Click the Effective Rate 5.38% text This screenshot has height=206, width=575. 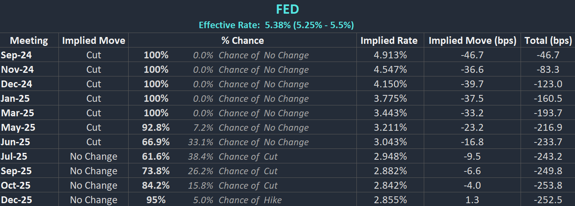pos(276,25)
